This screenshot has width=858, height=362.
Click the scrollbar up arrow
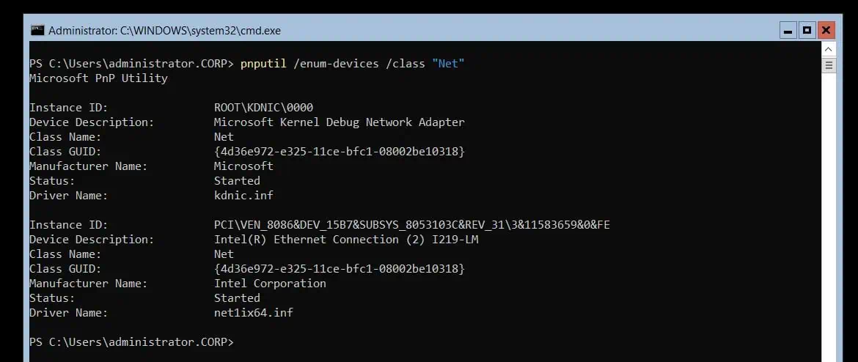829,50
